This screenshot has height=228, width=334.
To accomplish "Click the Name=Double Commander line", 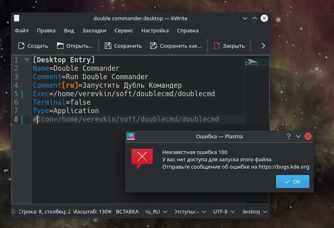I will tap(76, 68).
